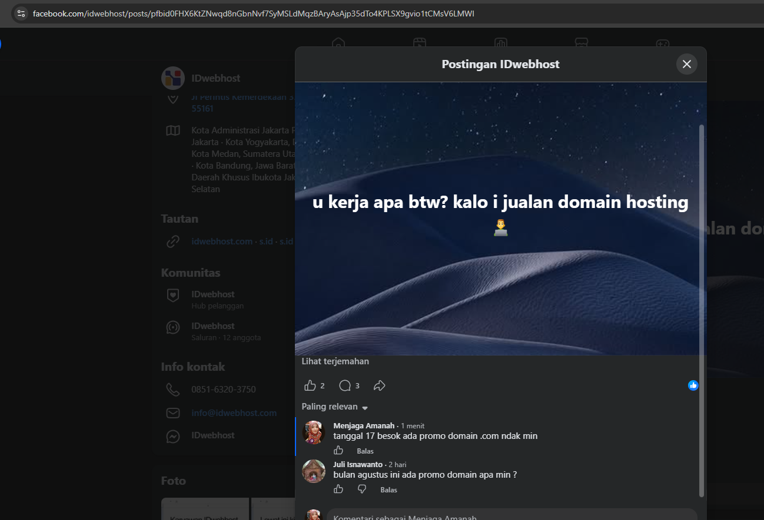Click the Tautan section heading

(180, 219)
